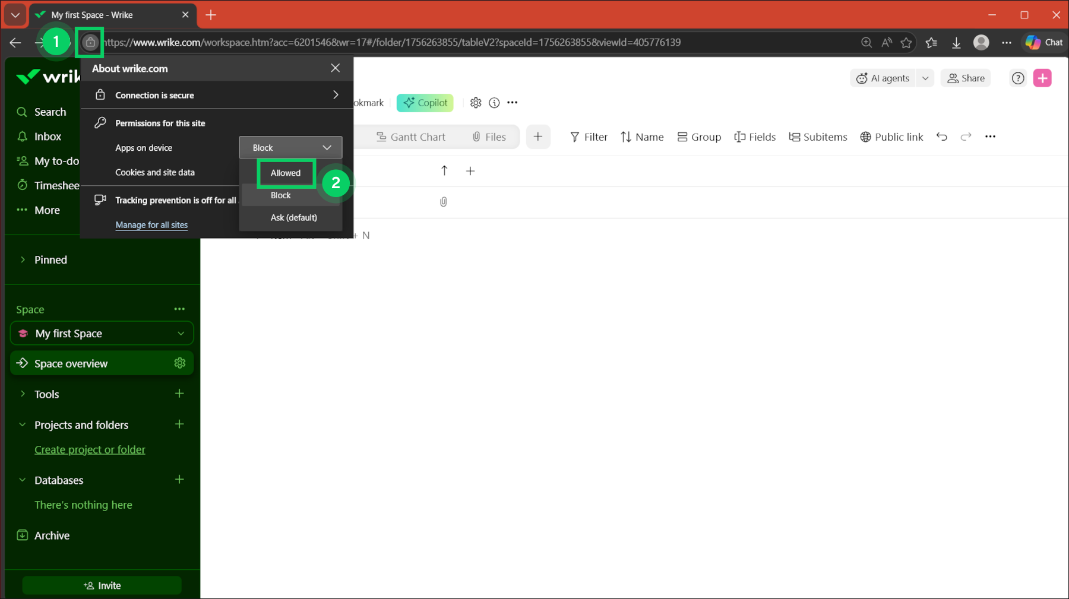Image resolution: width=1069 pixels, height=599 pixels.
Task: Click the site lock info icon
Action: click(90, 42)
